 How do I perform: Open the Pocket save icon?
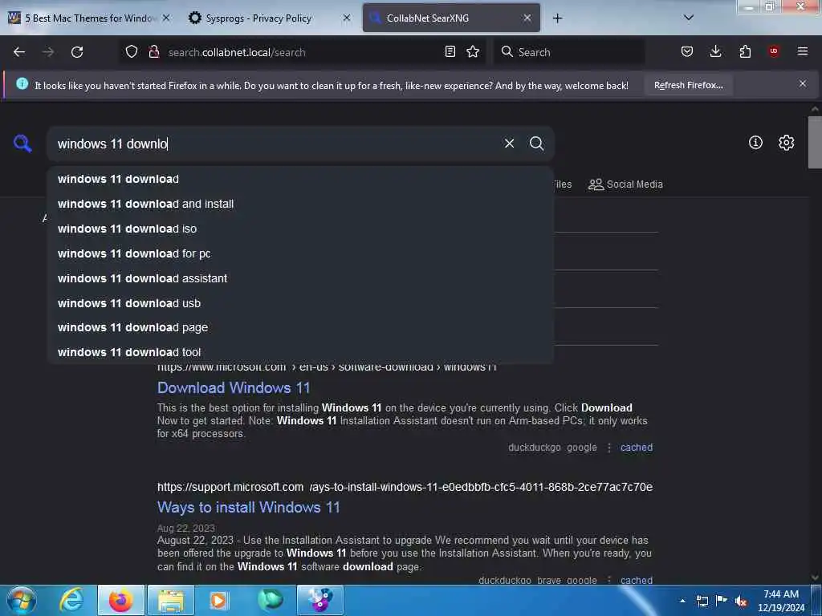(687, 51)
